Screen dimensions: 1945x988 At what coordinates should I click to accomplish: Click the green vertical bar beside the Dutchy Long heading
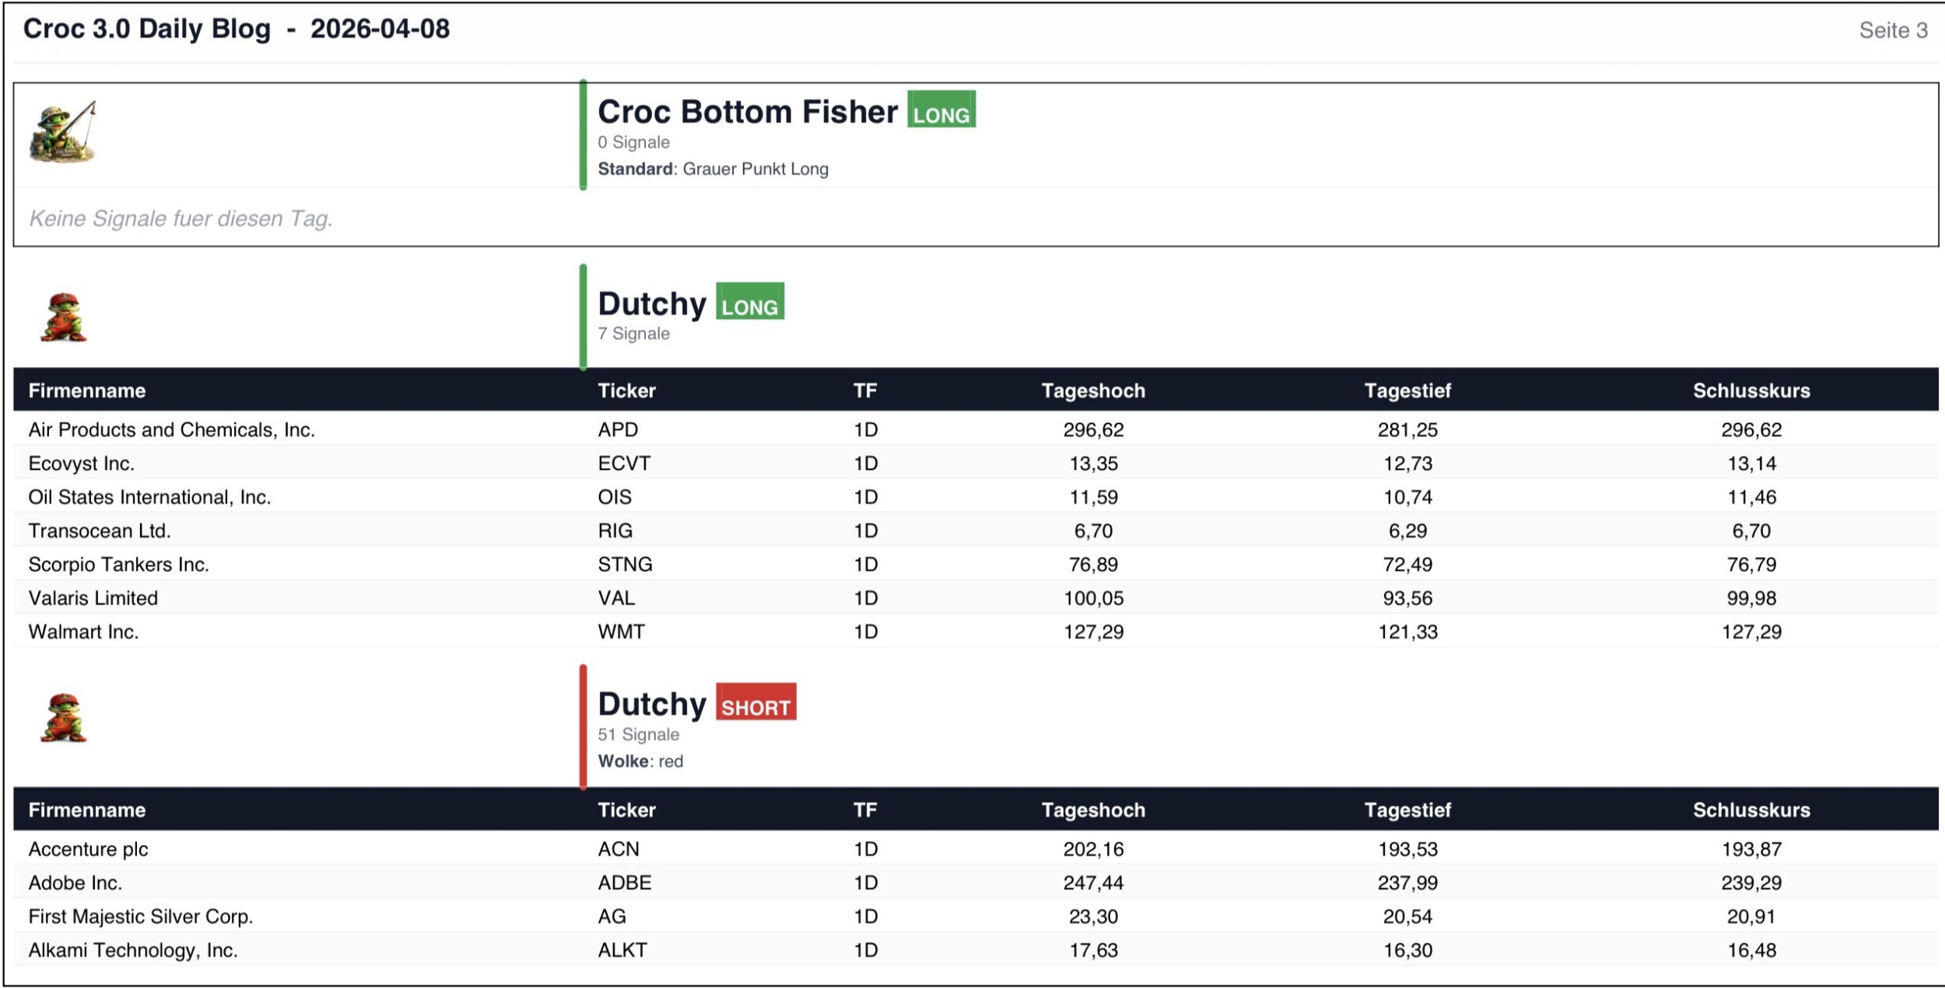pos(583,317)
